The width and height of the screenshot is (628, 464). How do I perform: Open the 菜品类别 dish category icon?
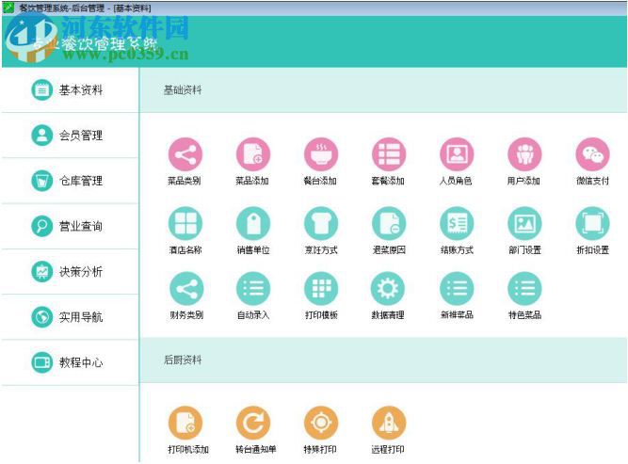coord(185,154)
